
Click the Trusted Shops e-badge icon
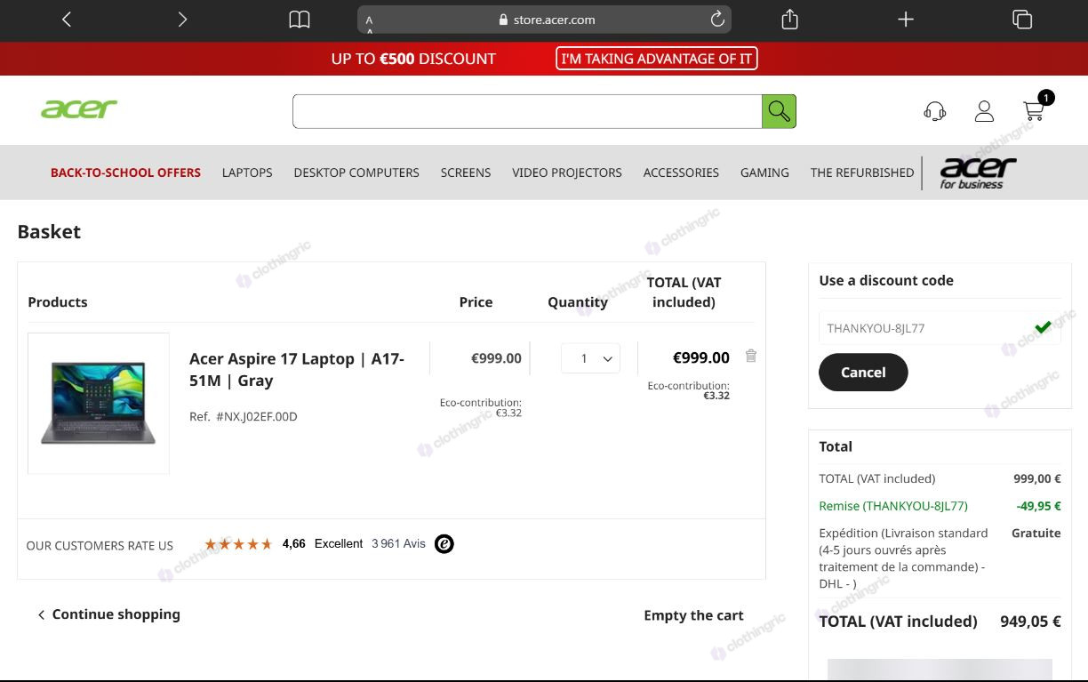[x=444, y=543]
